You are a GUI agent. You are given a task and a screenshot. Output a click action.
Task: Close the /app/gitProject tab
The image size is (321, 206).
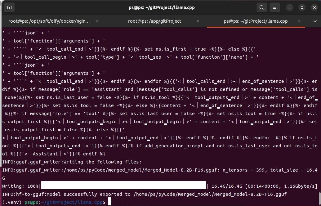198,21
